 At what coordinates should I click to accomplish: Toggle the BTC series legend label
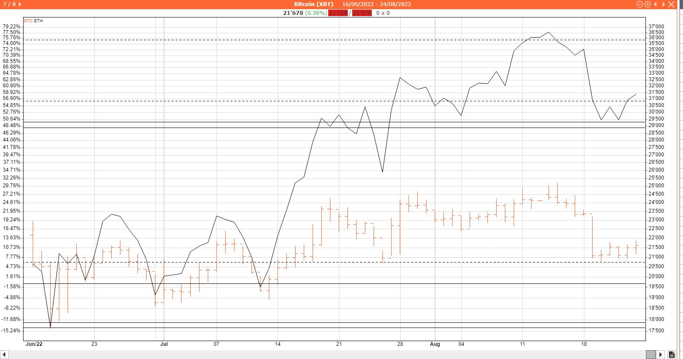tap(28, 21)
